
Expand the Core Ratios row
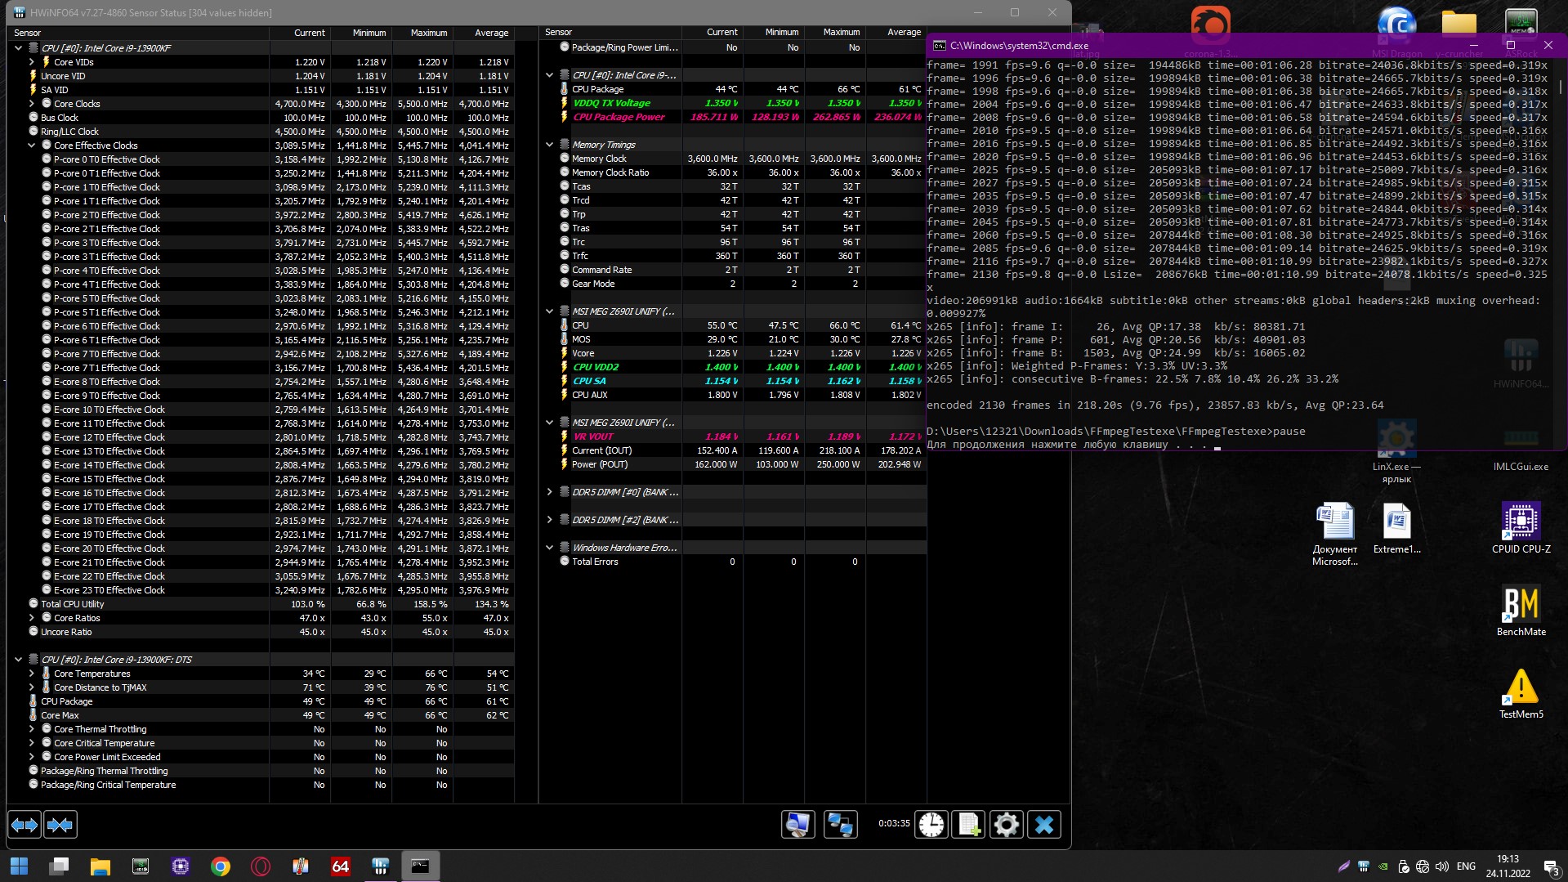tap(32, 618)
